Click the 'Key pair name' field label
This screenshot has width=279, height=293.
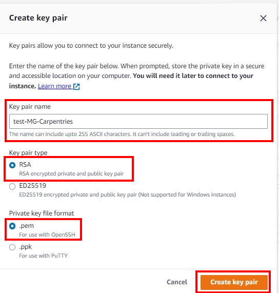coord(30,107)
